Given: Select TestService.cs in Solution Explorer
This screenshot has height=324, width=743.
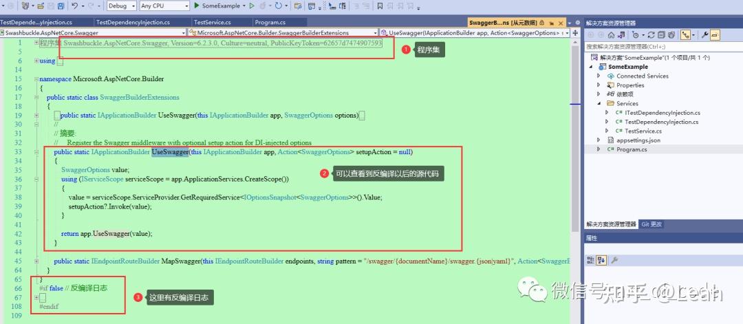Looking at the screenshot, I should point(643,131).
